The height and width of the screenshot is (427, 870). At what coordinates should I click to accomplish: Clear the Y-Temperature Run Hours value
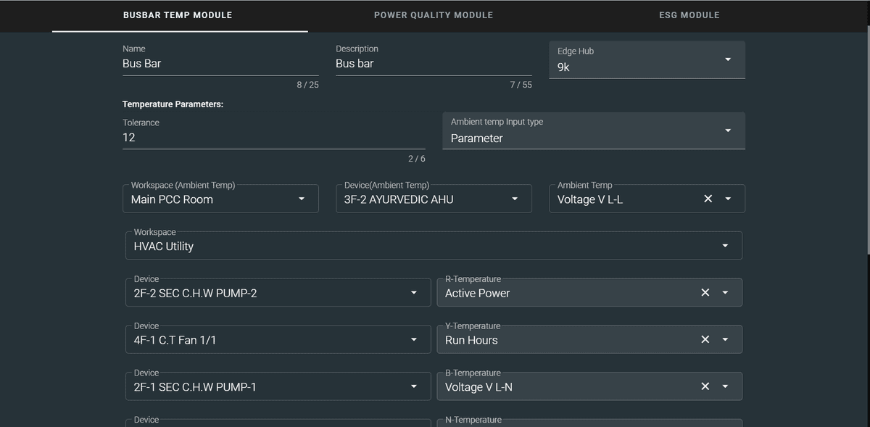pyautogui.click(x=705, y=340)
